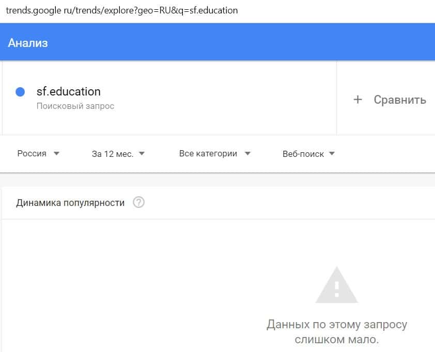Expand the Все категории dropdown

click(208, 154)
